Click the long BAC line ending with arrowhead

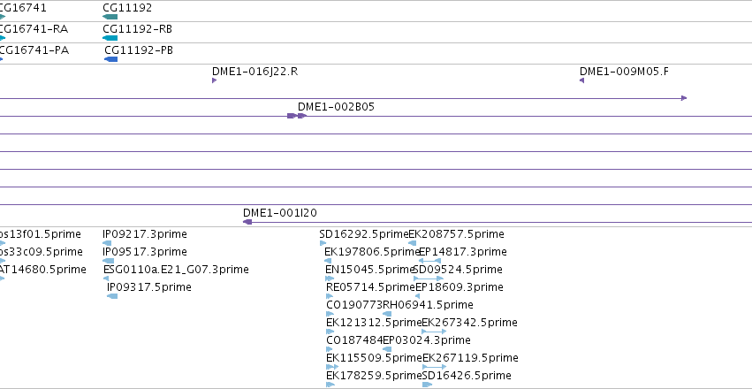(344, 98)
